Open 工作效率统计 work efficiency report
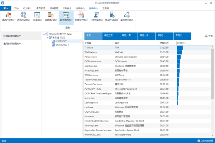The image size is (215, 143). click(x=96, y=17)
